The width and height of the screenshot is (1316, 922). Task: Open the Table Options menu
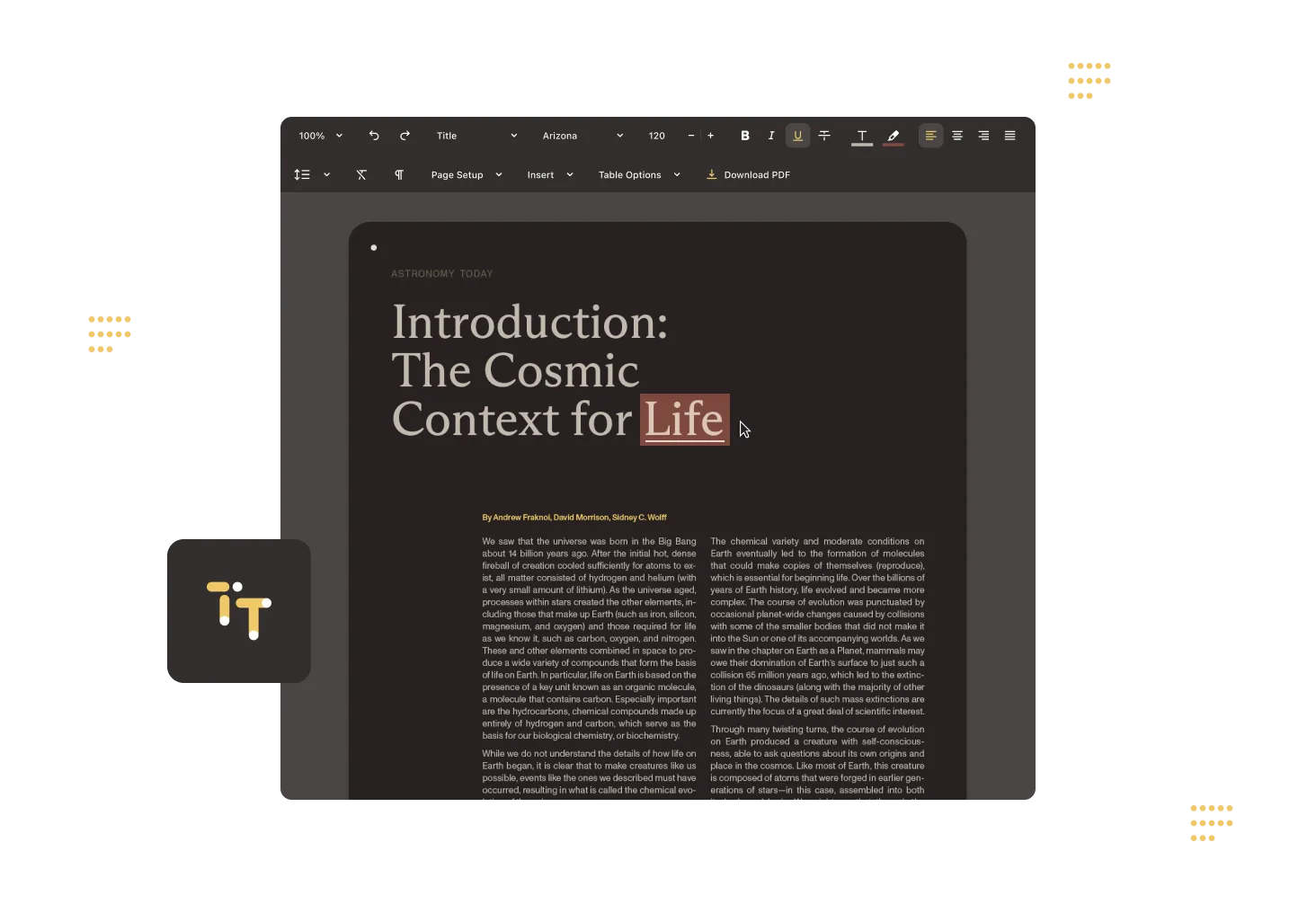[639, 175]
